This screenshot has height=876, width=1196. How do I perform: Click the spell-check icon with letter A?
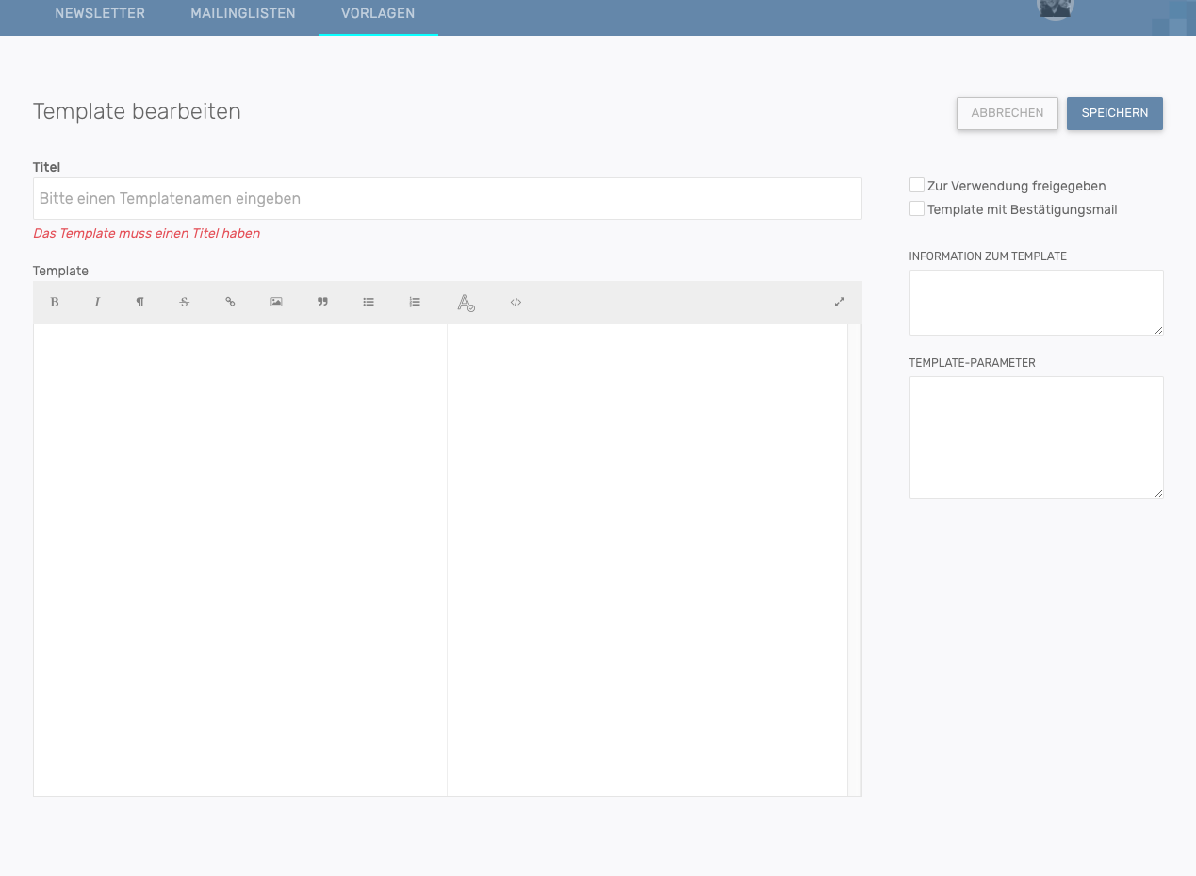pyautogui.click(x=466, y=303)
